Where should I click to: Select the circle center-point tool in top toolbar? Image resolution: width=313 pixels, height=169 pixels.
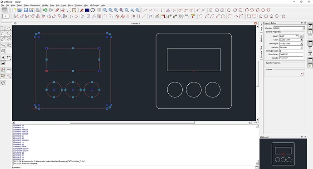pyautogui.click(x=210, y=10)
